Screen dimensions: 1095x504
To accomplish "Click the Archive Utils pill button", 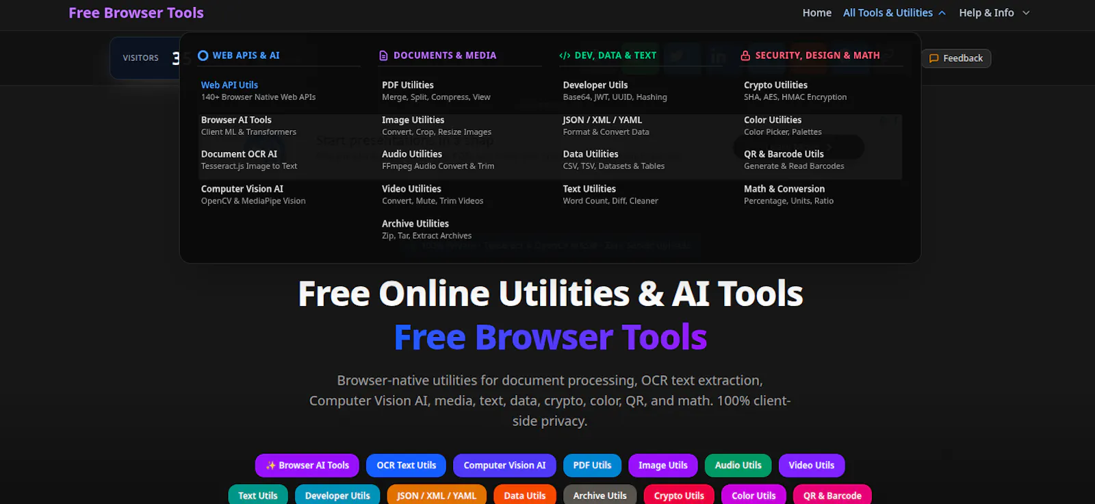I will pos(600,495).
